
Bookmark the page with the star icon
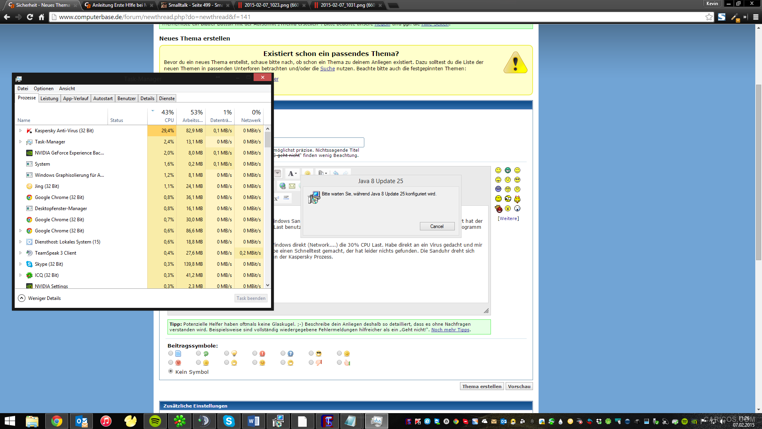point(709,17)
